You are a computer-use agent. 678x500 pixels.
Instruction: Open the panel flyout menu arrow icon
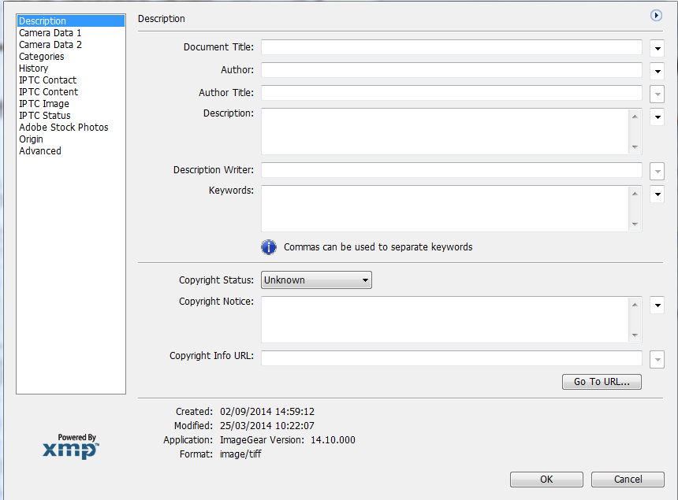(656, 15)
